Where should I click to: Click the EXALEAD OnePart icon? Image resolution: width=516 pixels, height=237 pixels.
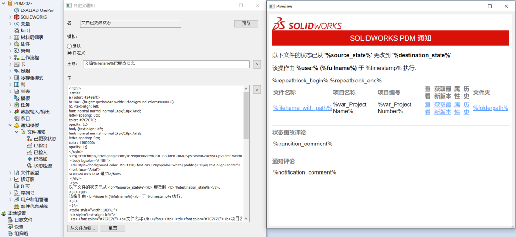pos(17,10)
